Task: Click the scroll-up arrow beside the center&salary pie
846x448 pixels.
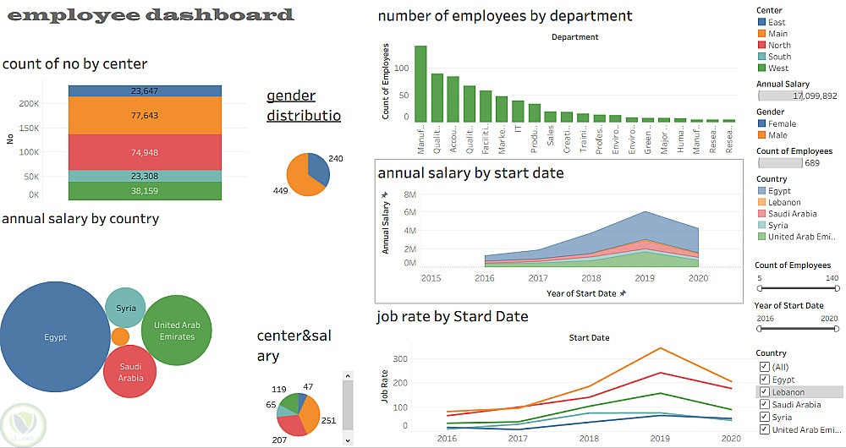Action: pos(348,376)
